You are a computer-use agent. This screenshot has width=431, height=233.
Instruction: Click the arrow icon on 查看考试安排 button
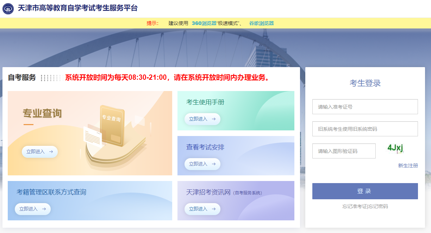[x=214, y=164]
